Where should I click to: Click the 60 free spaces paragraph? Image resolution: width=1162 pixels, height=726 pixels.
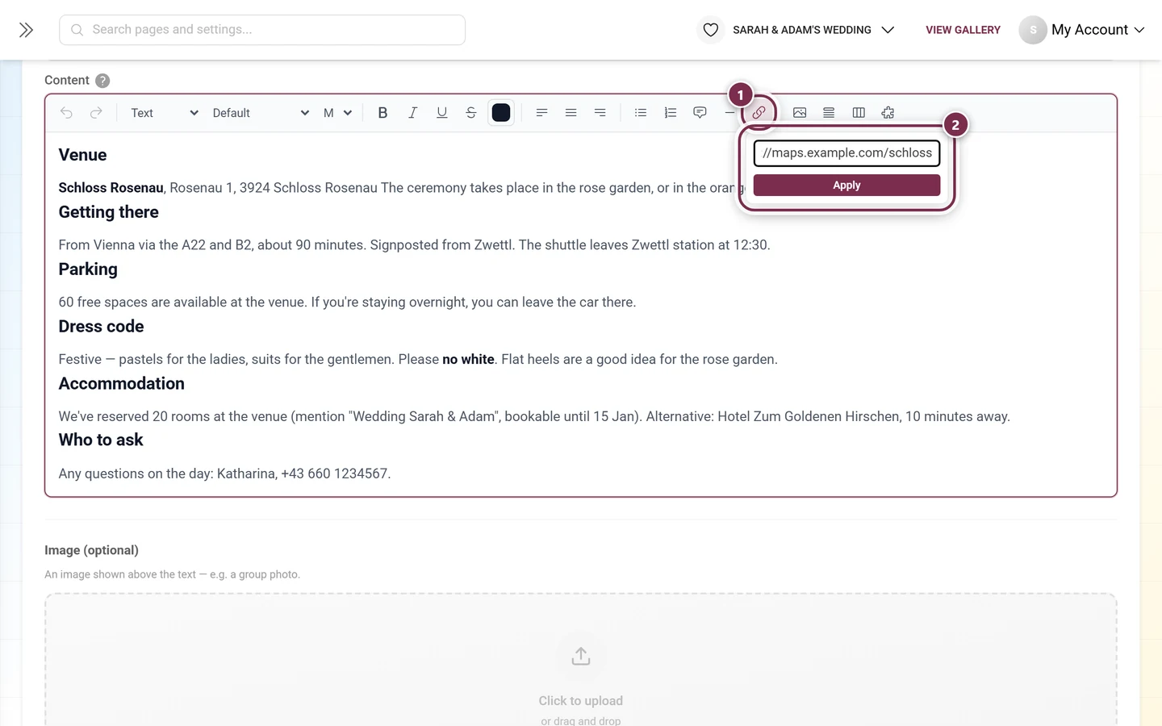347,302
